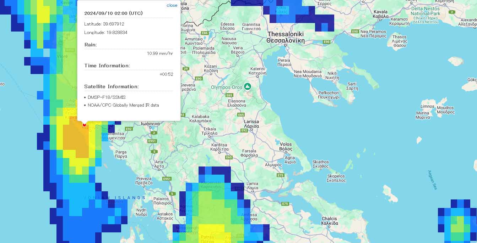477x243 pixels.
Task: Click the 2 shield near Delta Nestos Park
Action: coord(452,12)
